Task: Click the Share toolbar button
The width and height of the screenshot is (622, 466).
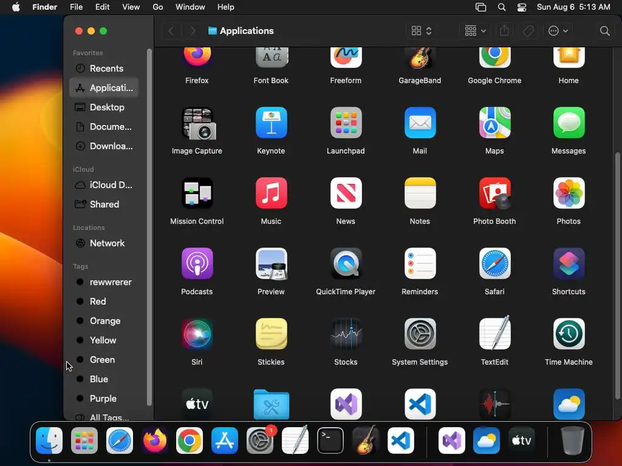Action: pyautogui.click(x=504, y=31)
